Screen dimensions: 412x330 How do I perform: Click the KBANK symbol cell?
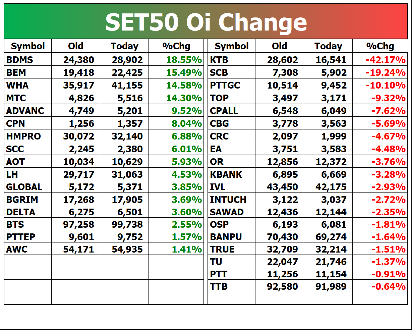(x=232, y=174)
